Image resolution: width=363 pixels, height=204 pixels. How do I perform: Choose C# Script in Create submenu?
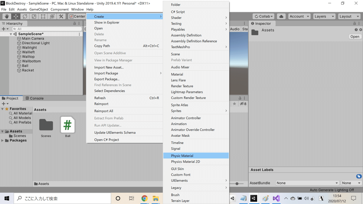pyautogui.click(x=196, y=12)
